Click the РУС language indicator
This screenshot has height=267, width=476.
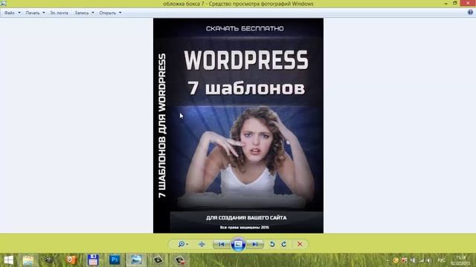click(x=441, y=260)
